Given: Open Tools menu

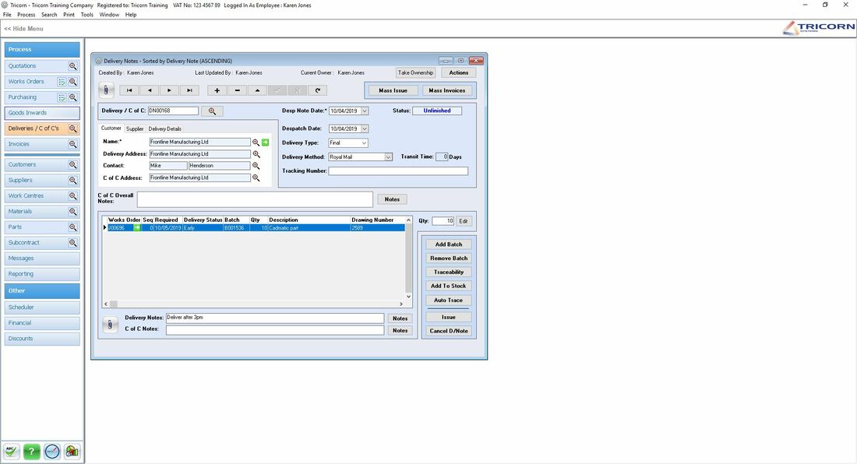Looking at the screenshot, I should [87, 15].
